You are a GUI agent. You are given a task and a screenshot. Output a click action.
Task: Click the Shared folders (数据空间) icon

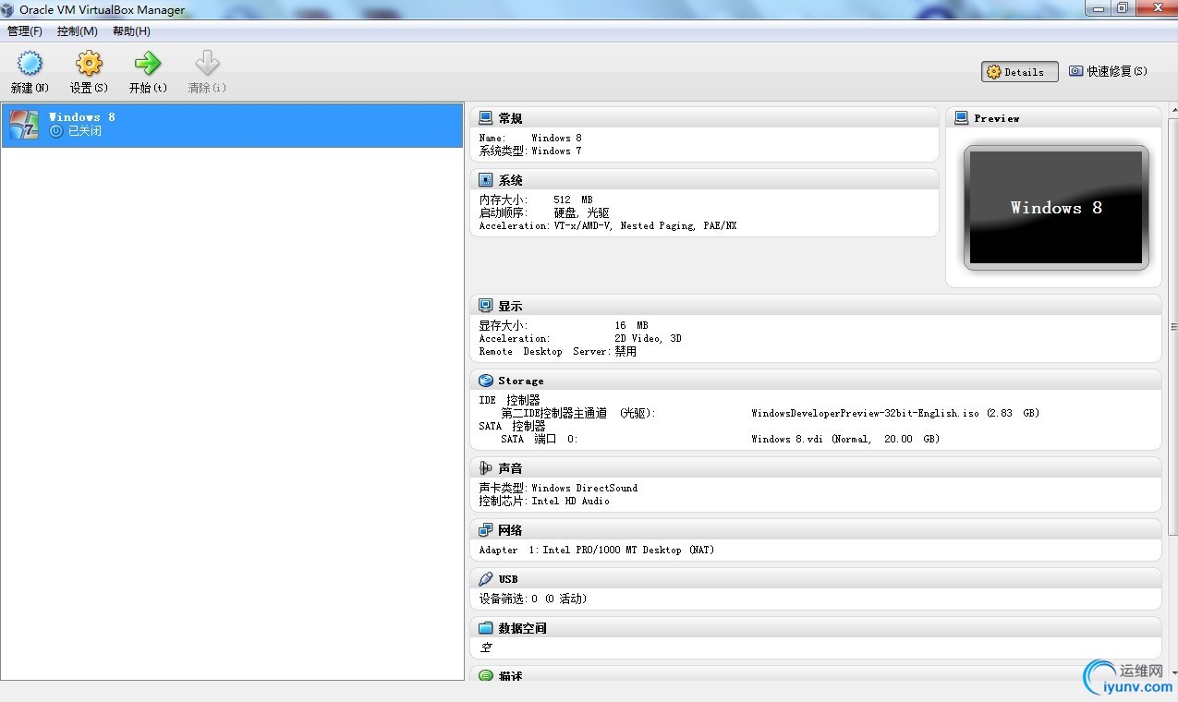coord(485,628)
